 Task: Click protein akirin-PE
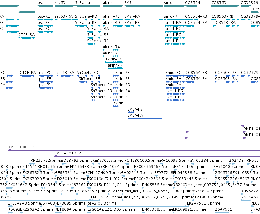[122, 73]
